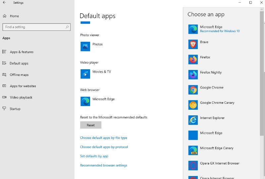The image size is (265, 179).
Task: Click the Photos app icon under Photo viewer
Action: point(85,46)
